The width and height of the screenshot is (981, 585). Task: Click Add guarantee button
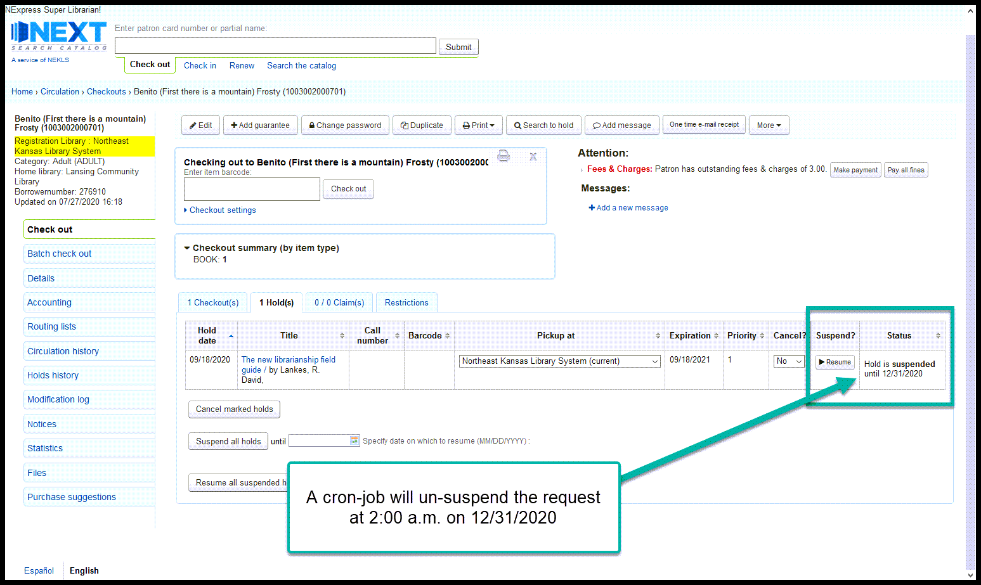[260, 125]
